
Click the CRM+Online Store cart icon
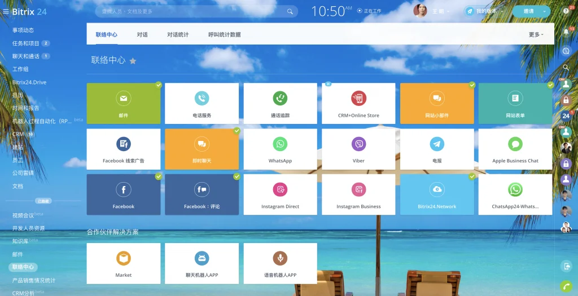coord(358,98)
